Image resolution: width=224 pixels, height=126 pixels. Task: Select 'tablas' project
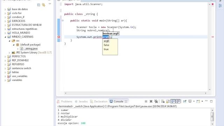(15, 72)
